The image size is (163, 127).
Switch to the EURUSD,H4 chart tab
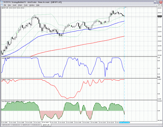pos(36,125)
